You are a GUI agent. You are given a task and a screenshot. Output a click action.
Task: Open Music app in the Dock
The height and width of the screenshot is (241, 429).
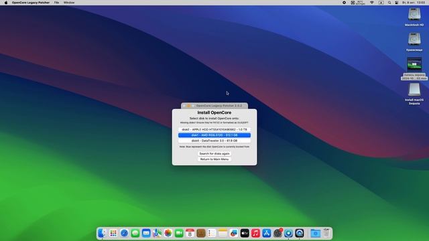pos(255,233)
